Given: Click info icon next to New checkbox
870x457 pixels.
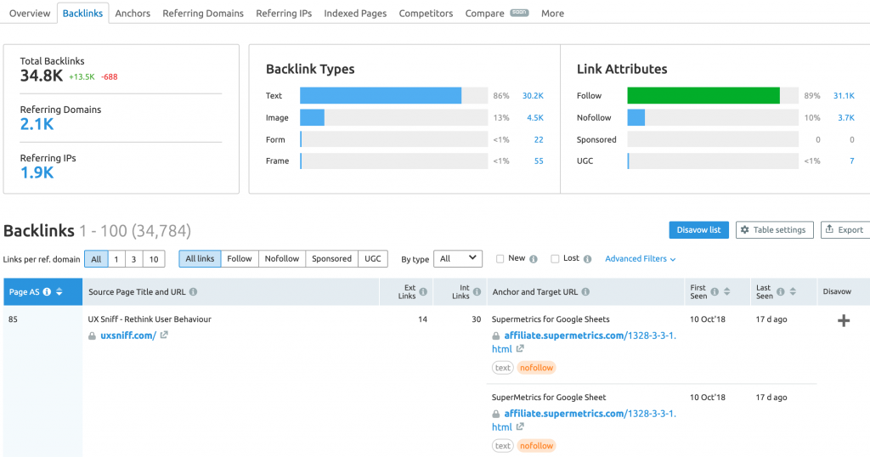Looking at the screenshot, I should [534, 259].
